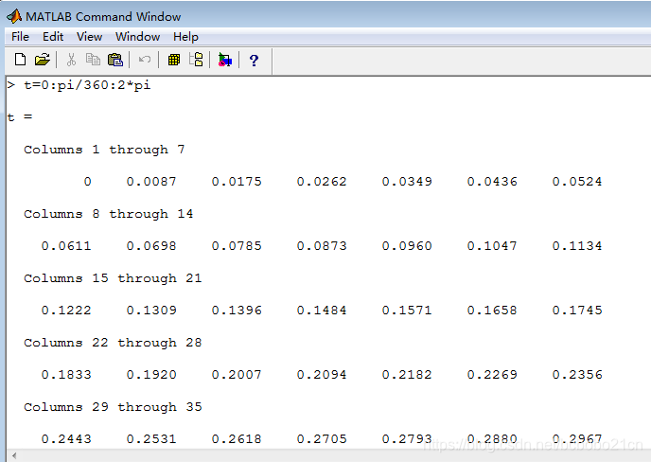Click the value 0.0349
The image size is (651, 462).
pyautogui.click(x=407, y=182)
